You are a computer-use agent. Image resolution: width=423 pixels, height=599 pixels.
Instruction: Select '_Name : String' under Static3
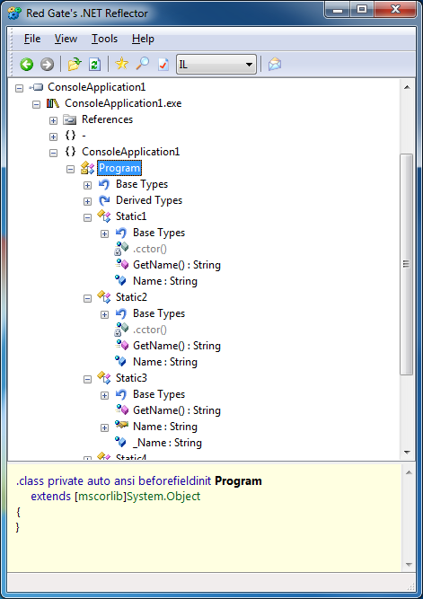[x=167, y=443]
